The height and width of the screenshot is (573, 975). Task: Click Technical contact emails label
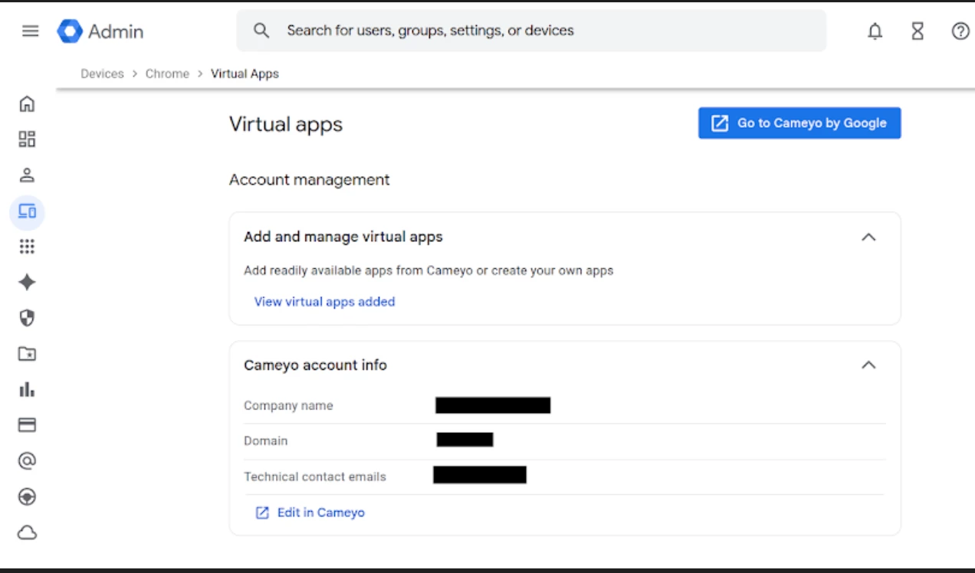(x=315, y=476)
